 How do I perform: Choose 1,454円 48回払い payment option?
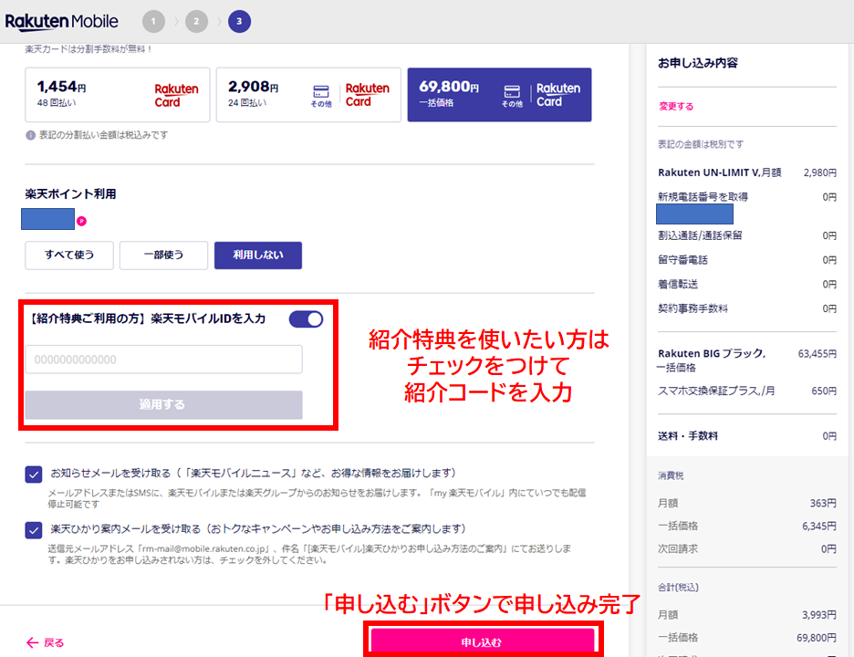[x=118, y=95]
